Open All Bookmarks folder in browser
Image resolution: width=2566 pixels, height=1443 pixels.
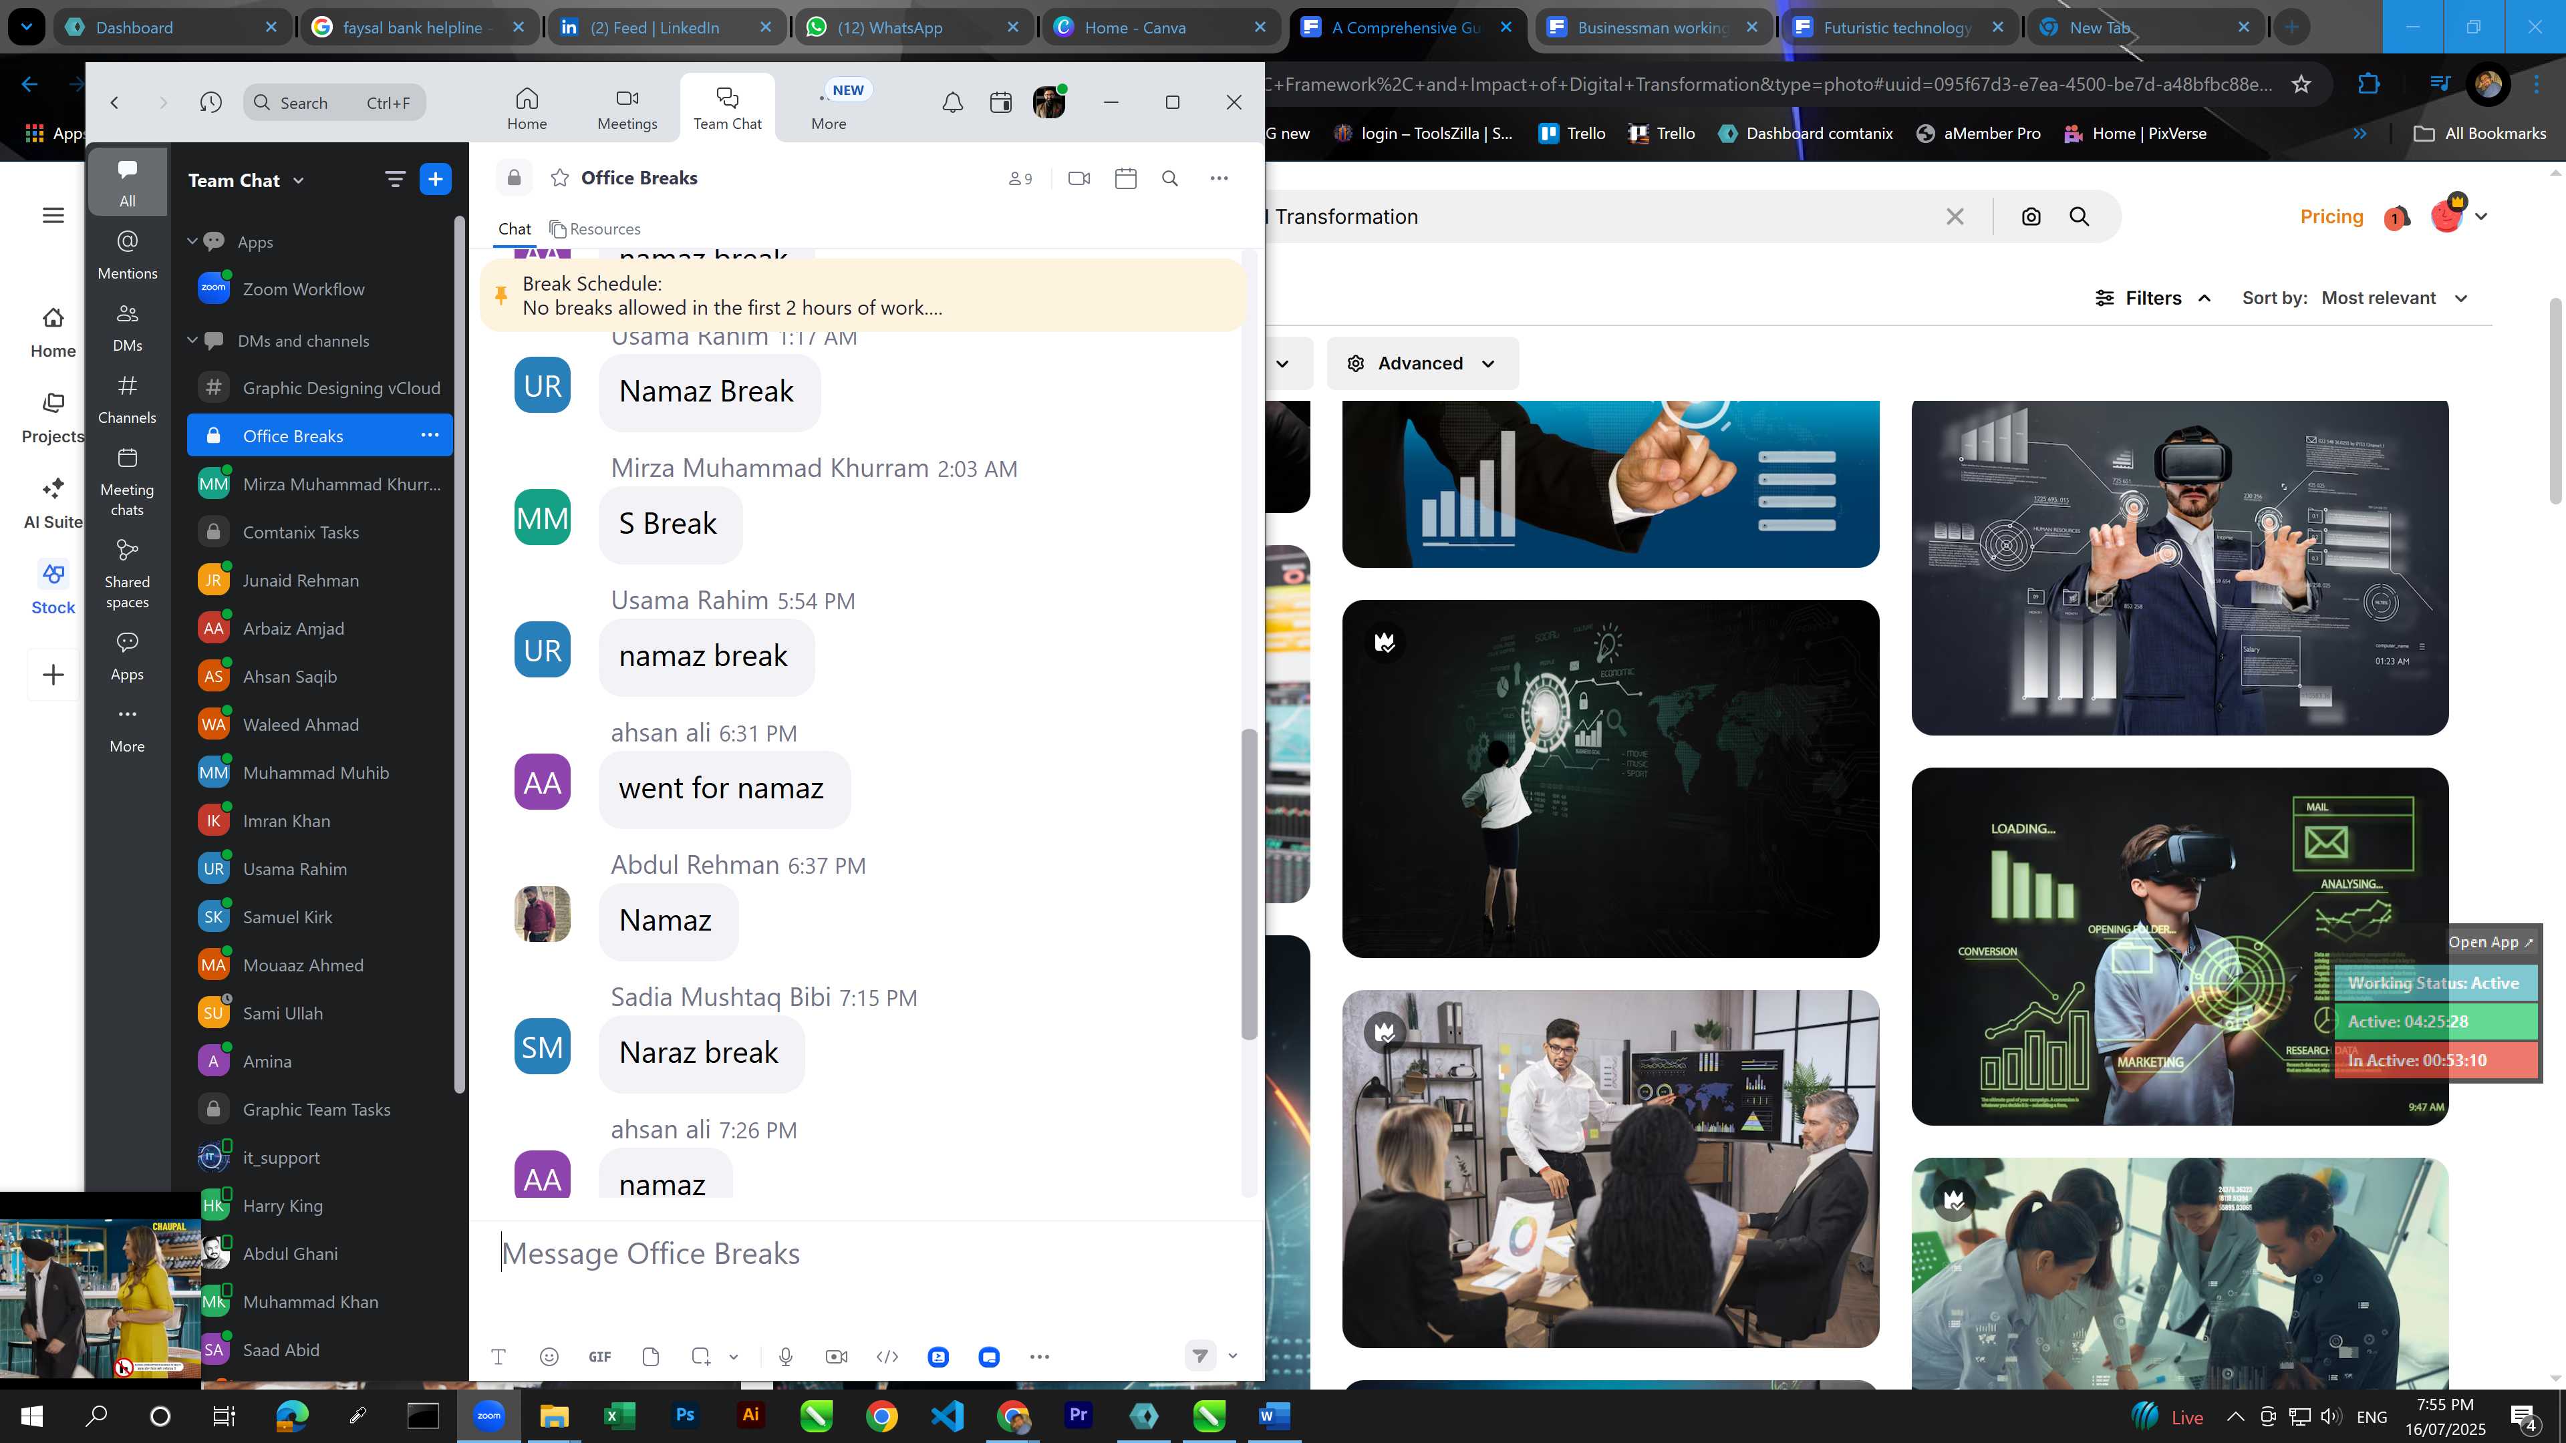point(2480,134)
